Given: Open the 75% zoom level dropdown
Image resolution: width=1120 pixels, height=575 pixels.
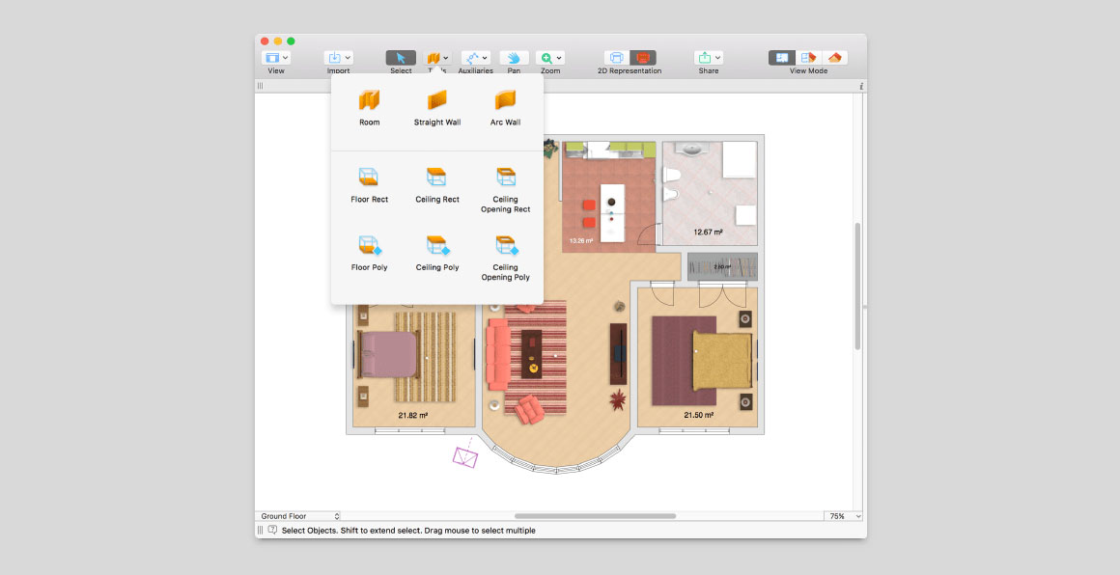Looking at the screenshot, I should [x=843, y=516].
